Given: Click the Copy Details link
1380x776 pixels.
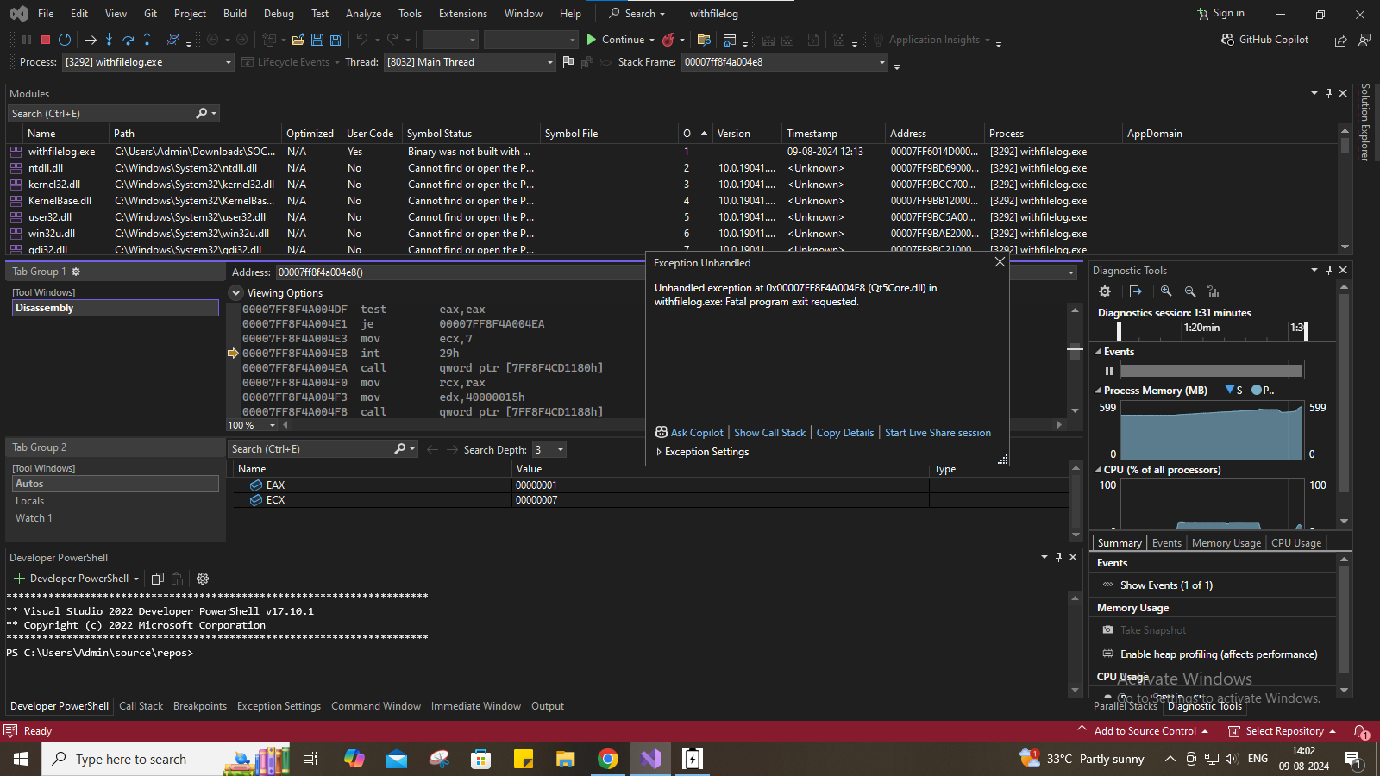Looking at the screenshot, I should (x=845, y=433).
